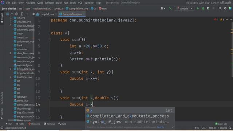233x131 pixels.
Task: Open the user account dropdown icon
Action: tap(163, 8)
